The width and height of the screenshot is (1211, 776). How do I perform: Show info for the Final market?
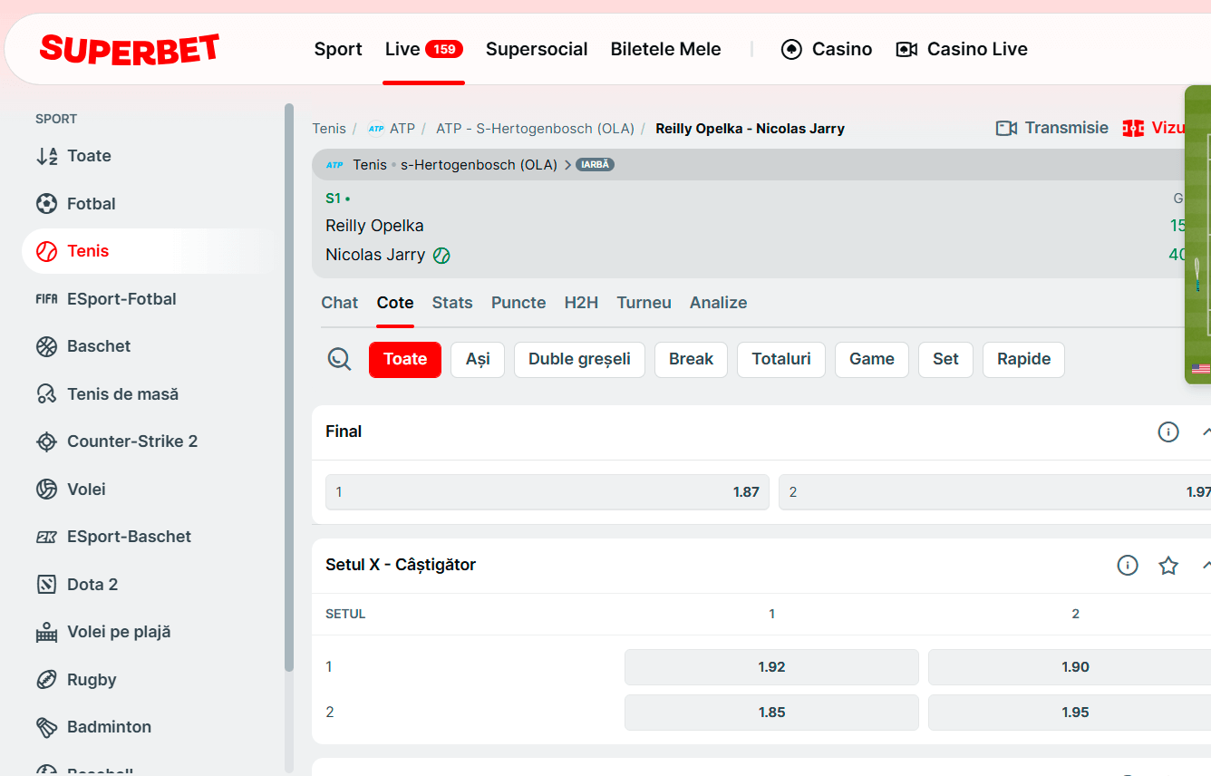pos(1168,432)
